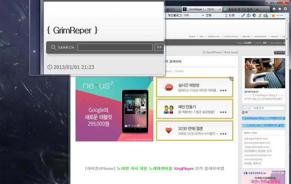Screen dimensions: 291x184
Task: Click the 검색 button below Google box
Action: (245, 113)
